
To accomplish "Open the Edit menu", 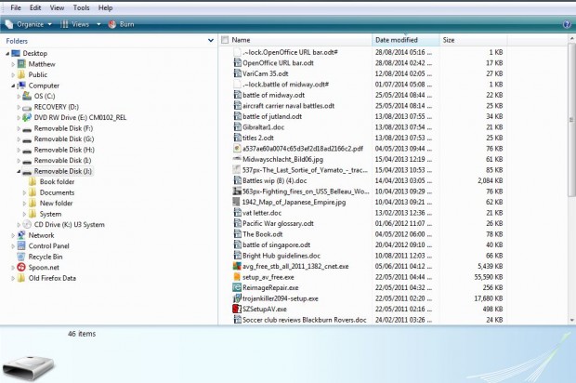I will point(35,7).
